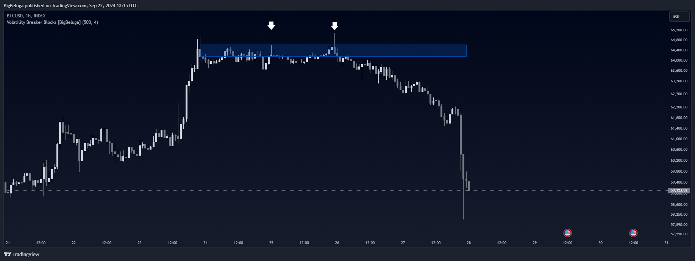The image size is (695, 261).
Task: Click the 57,550.00 price axis label
Action: [x=679, y=234]
